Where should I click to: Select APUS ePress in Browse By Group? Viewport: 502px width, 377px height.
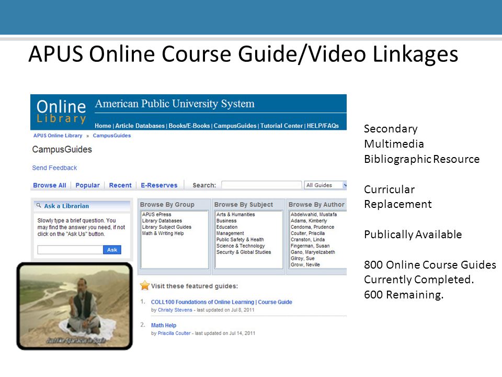[156, 215]
